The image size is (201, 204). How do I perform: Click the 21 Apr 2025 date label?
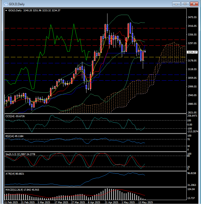pyautogui.click(x=112, y=202)
